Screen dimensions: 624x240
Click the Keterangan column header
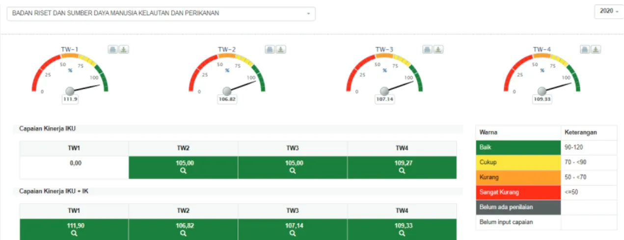589,133
